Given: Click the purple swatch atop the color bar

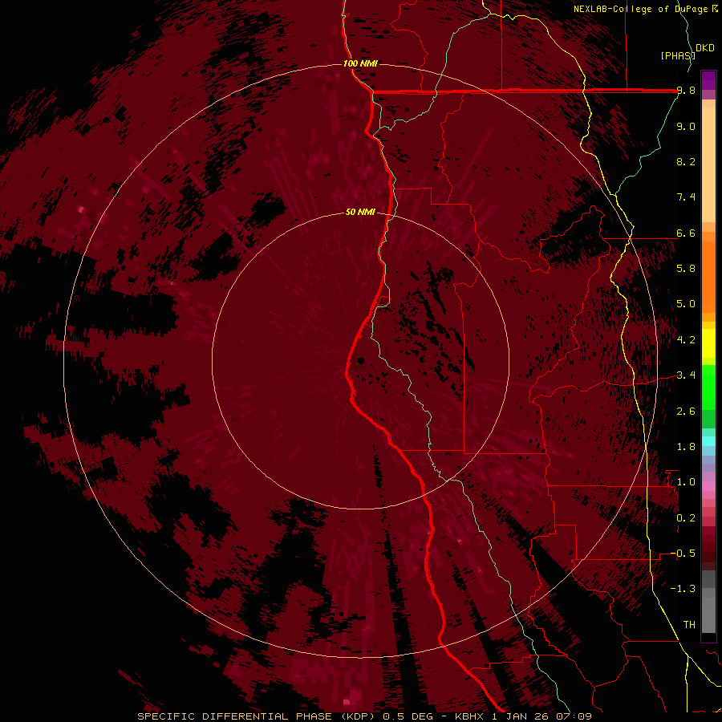Looking at the screenshot, I should click(x=708, y=80).
